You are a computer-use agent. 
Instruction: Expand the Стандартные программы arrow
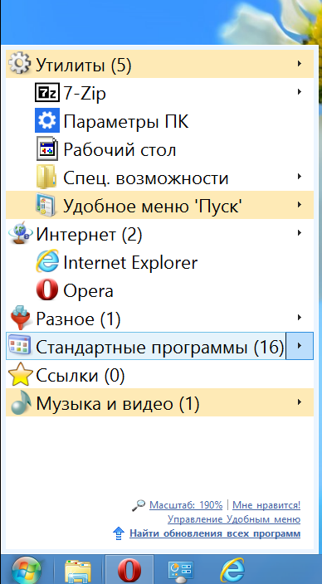[x=300, y=346]
